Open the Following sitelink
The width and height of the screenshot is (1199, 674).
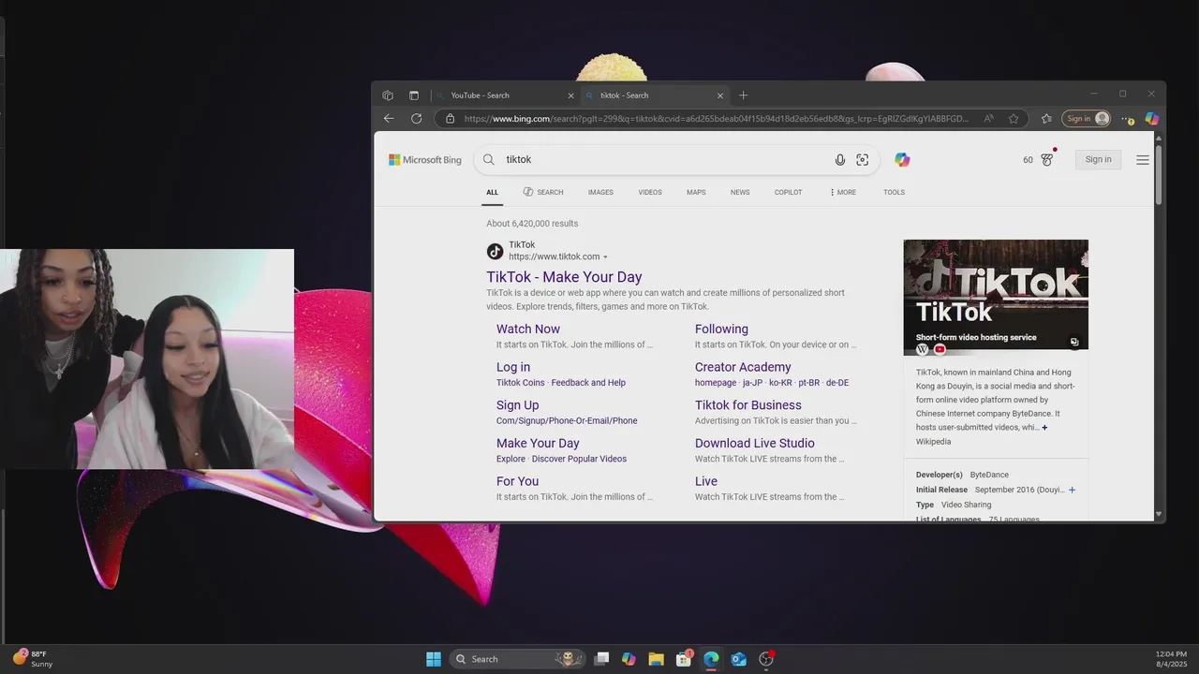coord(721,330)
